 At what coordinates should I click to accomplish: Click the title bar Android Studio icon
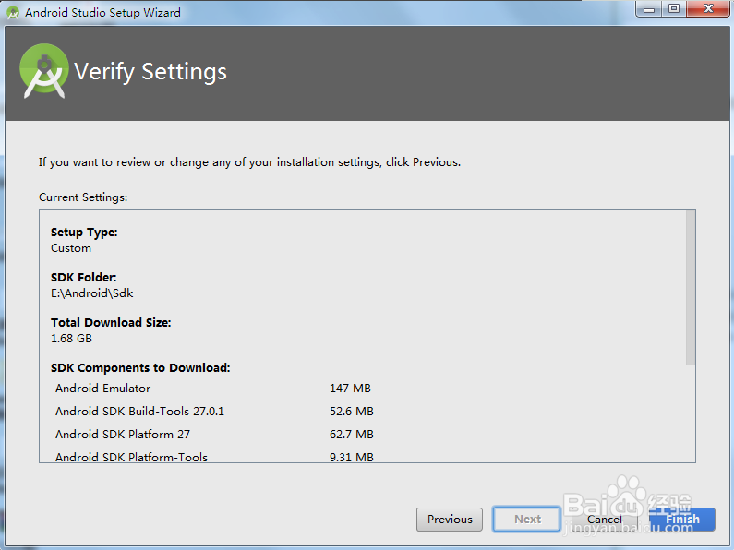pos(13,13)
